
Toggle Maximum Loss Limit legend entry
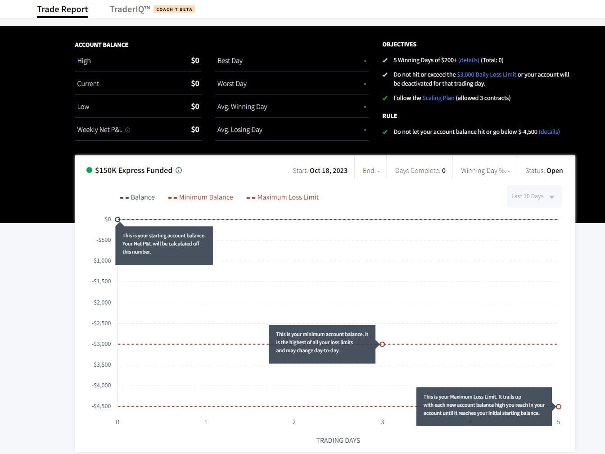[283, 197]
